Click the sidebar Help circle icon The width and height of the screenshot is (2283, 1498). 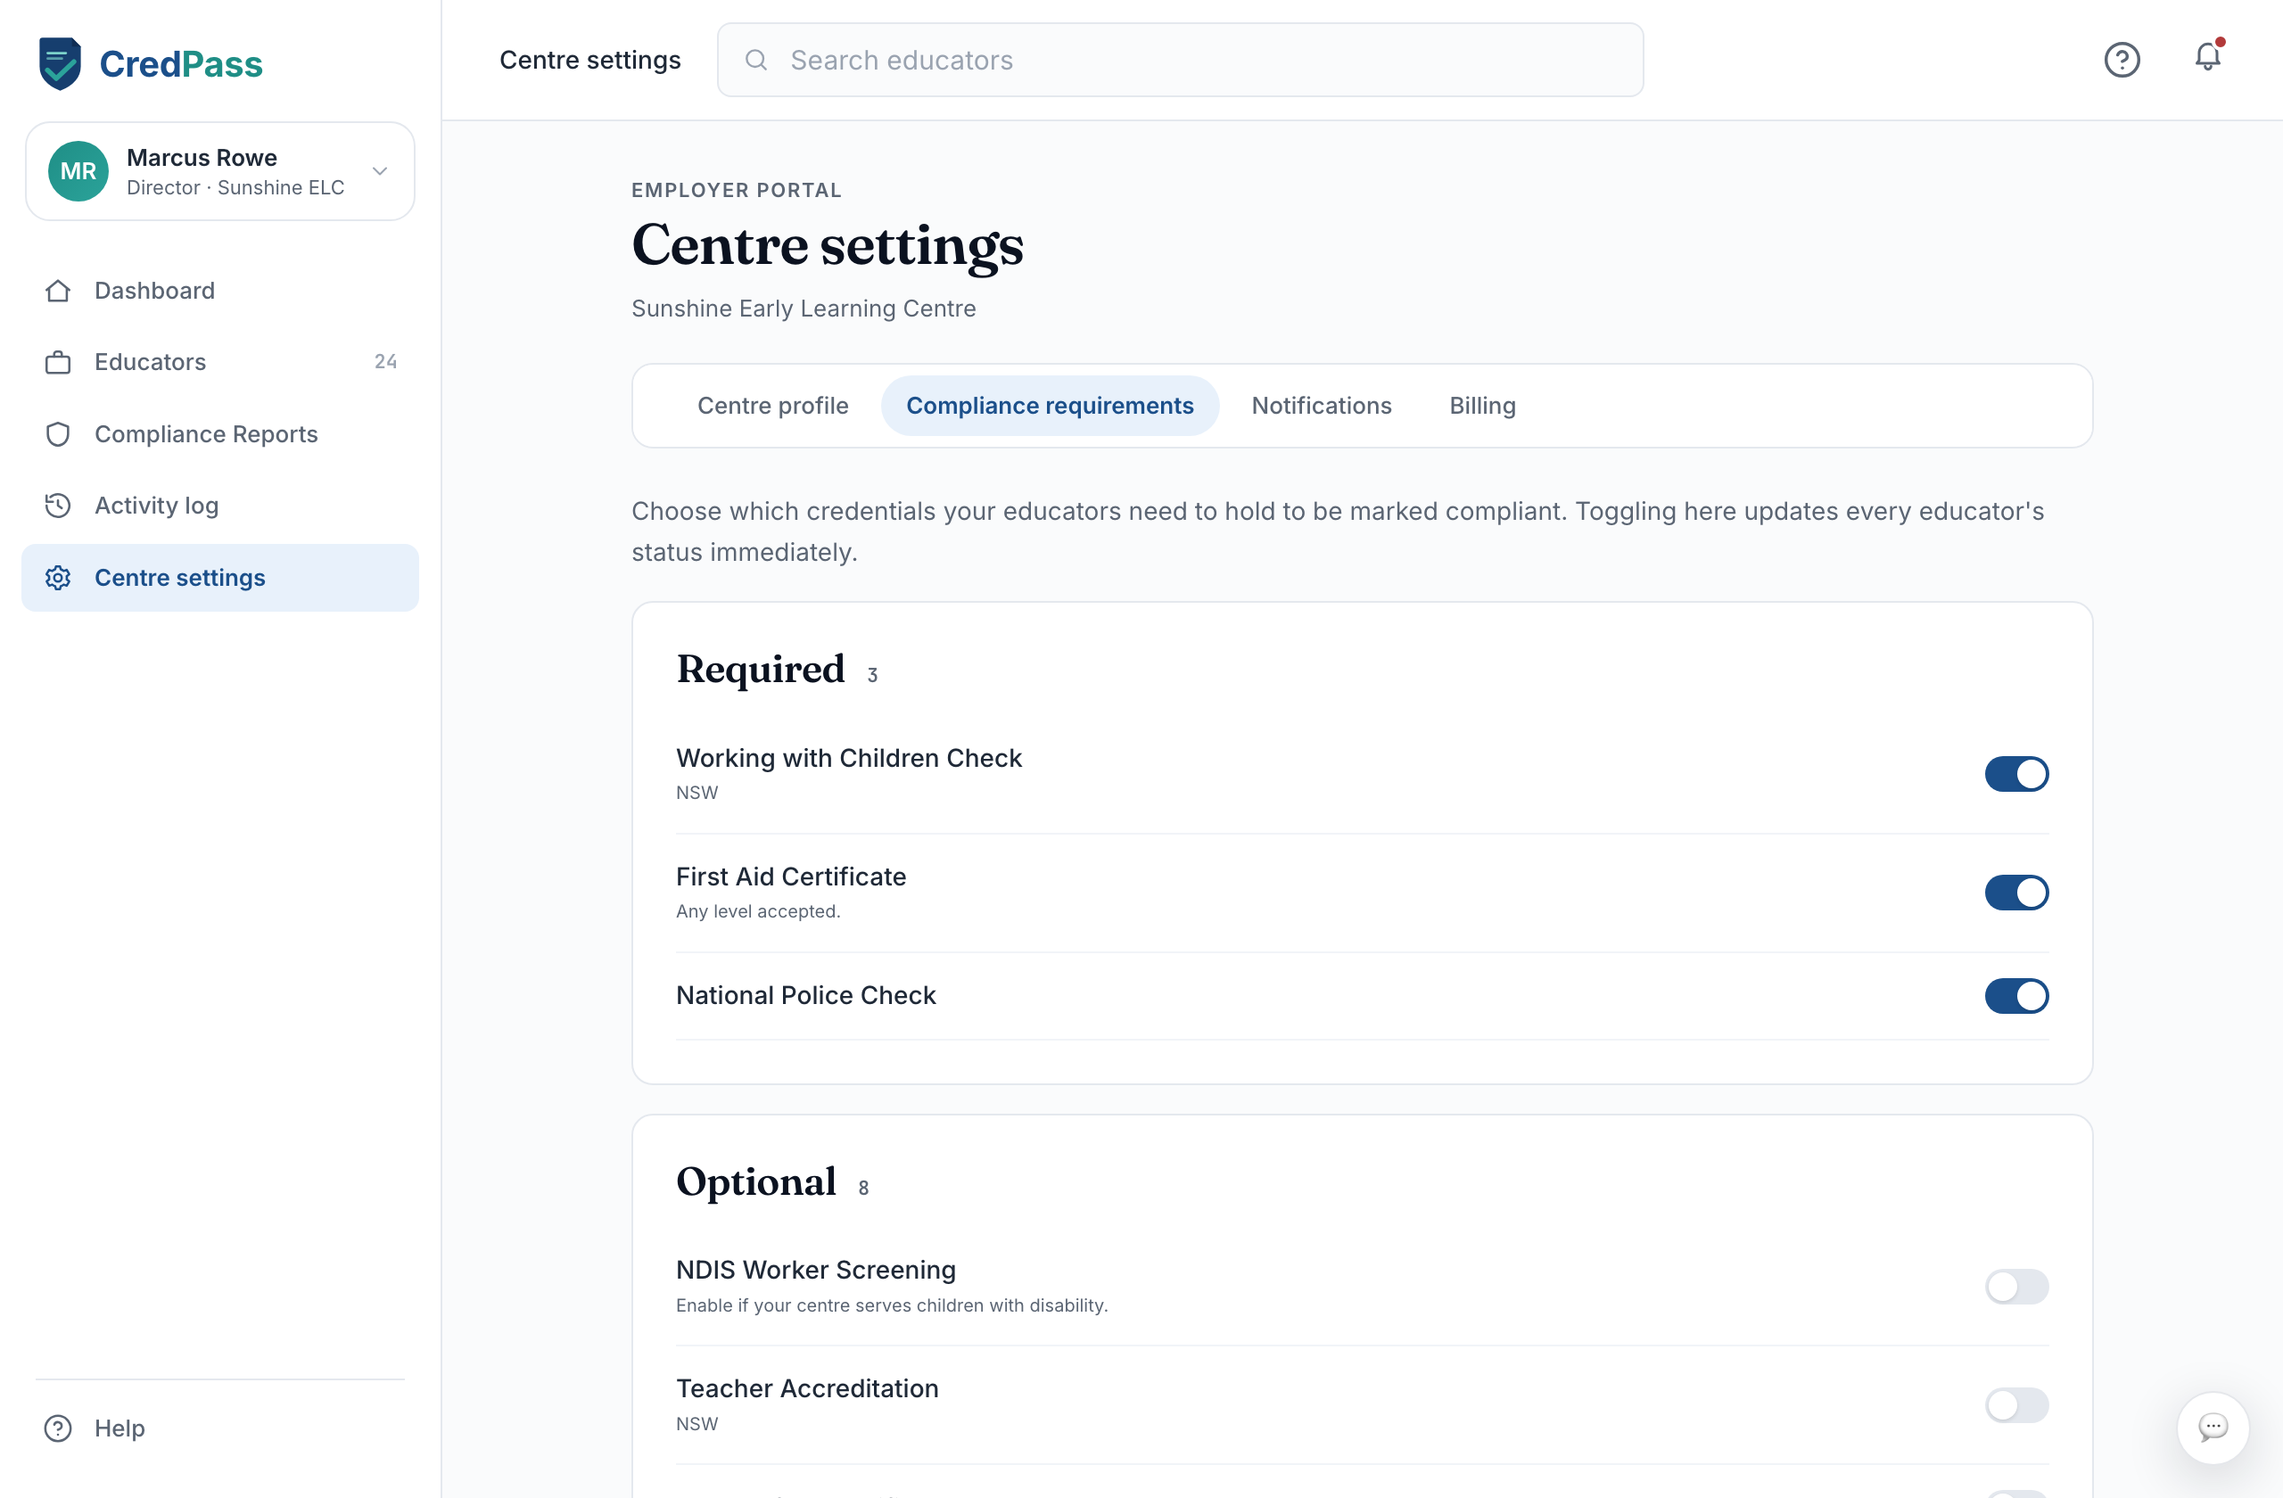coord(58,1428)
